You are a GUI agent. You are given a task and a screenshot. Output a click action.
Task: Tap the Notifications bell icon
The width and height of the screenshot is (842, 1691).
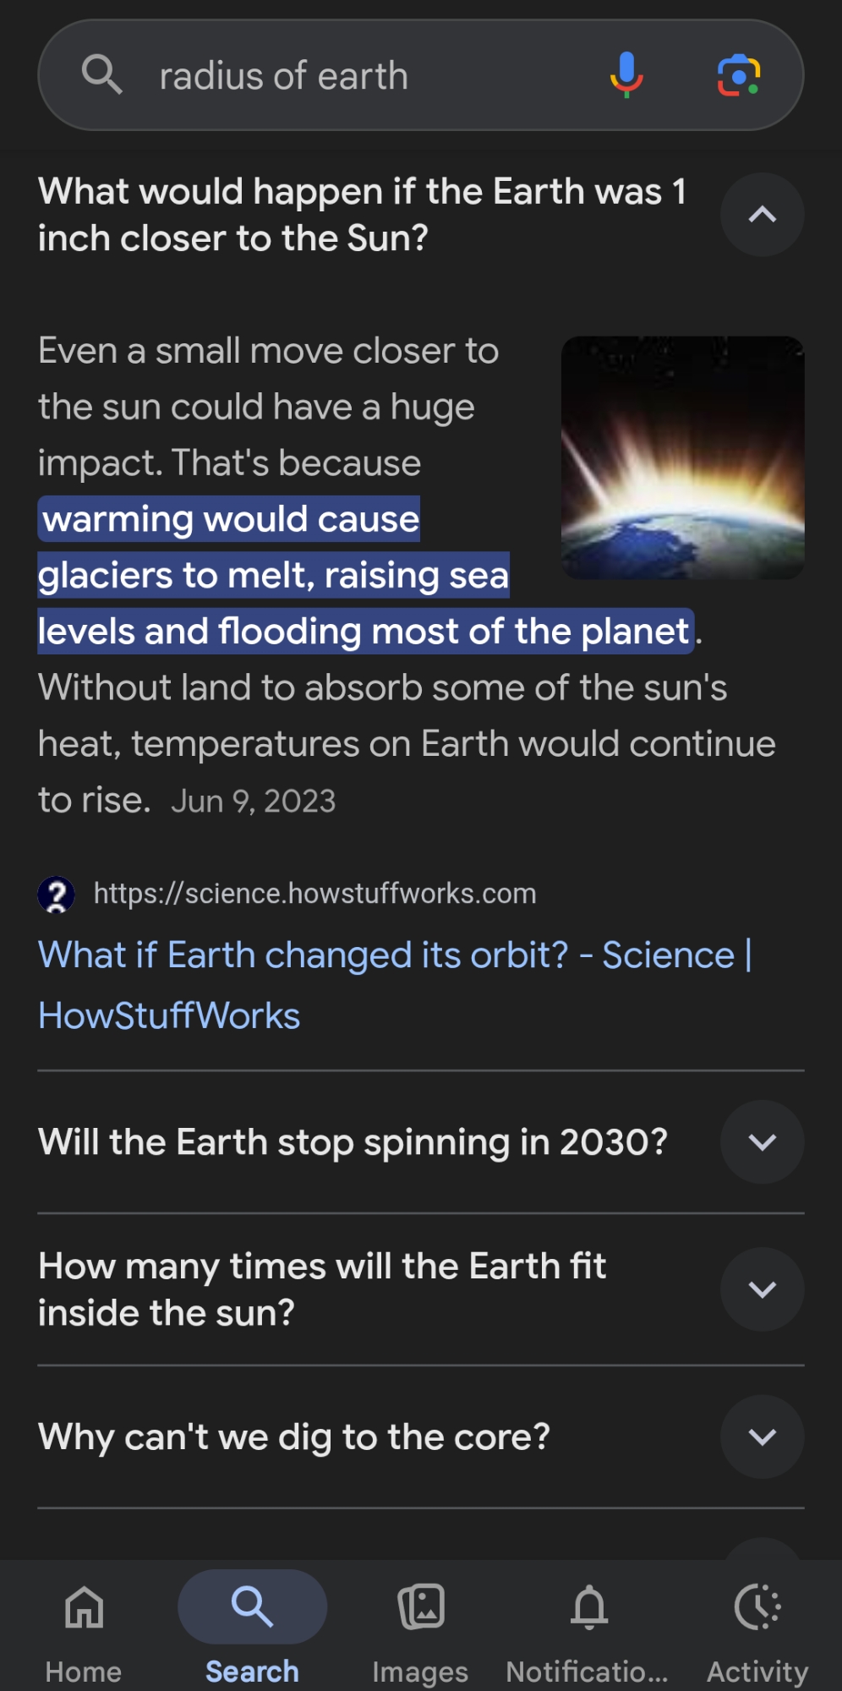coord(588,1606)
